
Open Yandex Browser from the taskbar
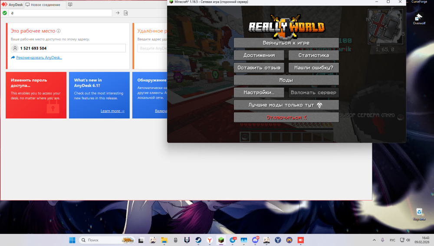tap(210, 240)
